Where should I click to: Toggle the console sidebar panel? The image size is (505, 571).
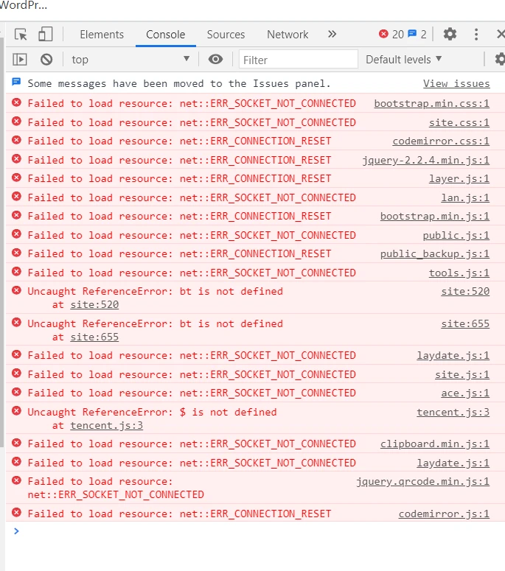click(20, 60)
